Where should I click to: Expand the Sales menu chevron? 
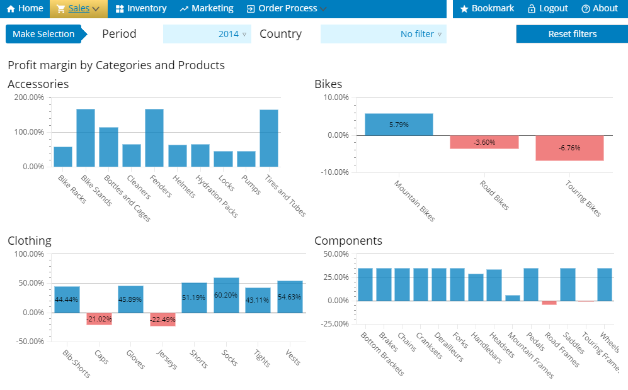(96, 9)
